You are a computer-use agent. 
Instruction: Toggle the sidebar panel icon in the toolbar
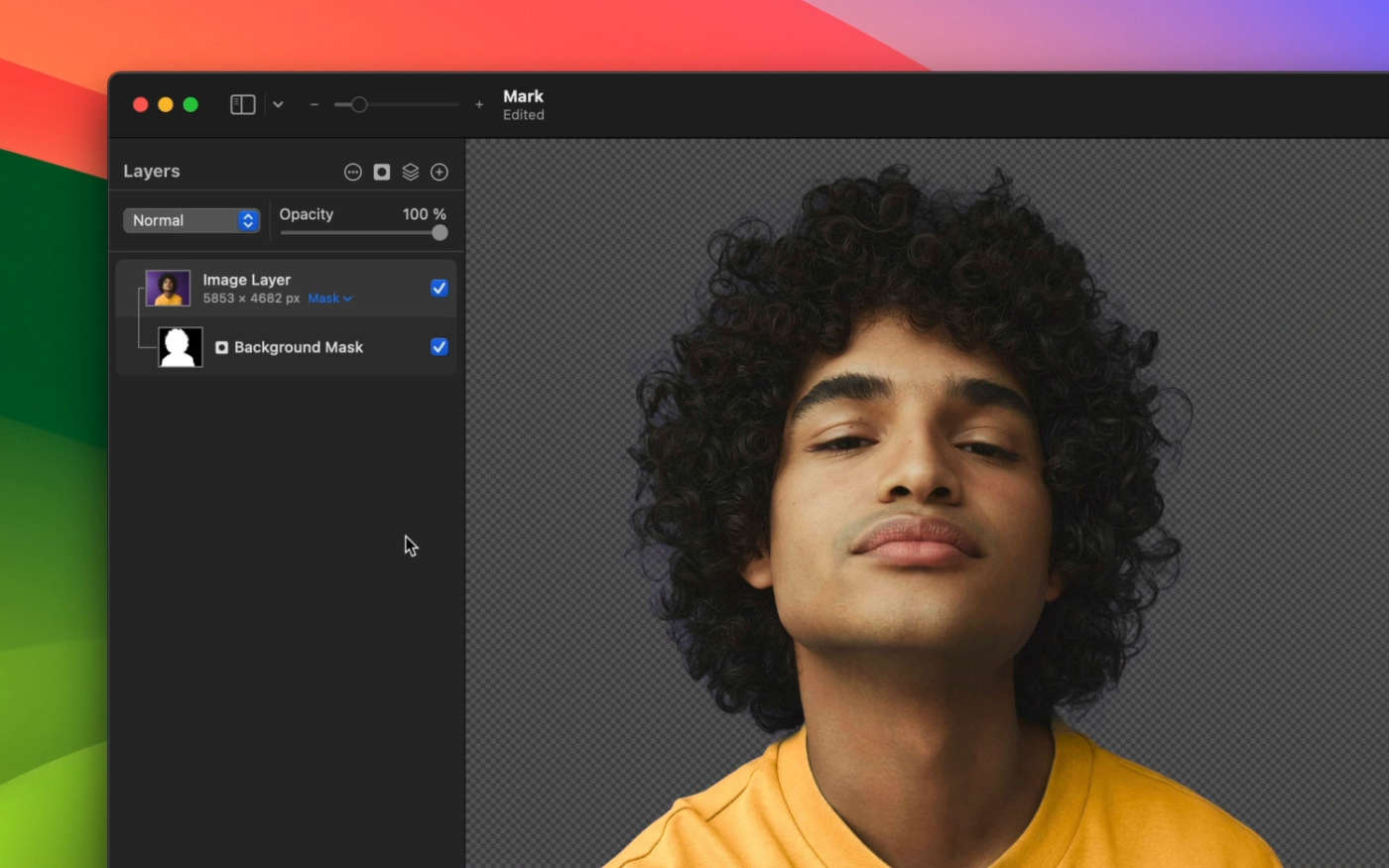click(243, 104)
